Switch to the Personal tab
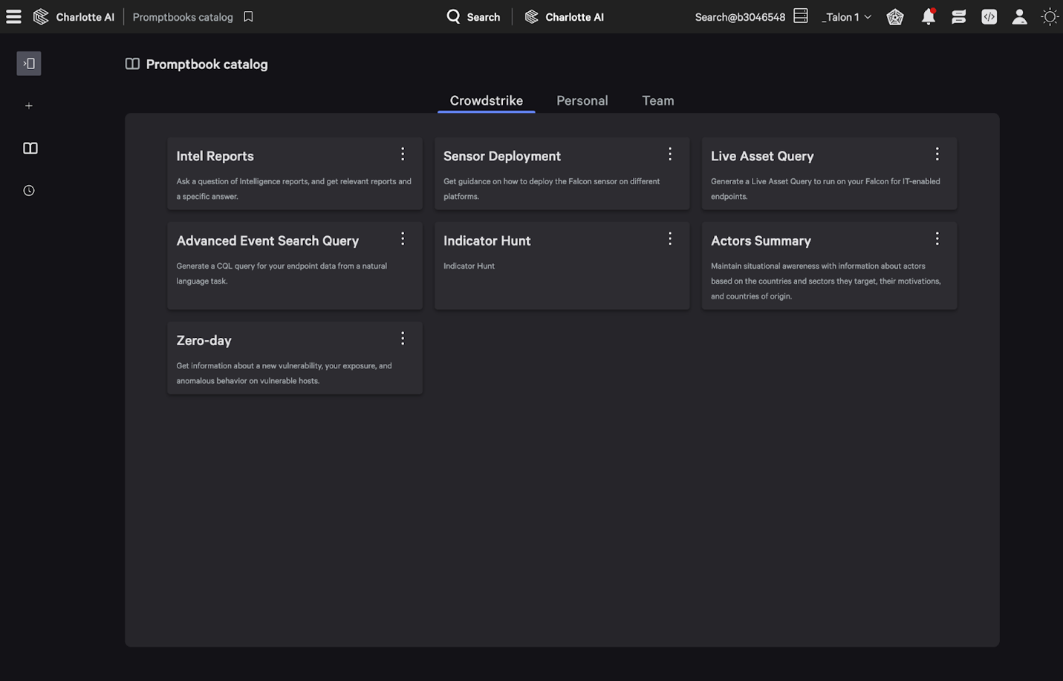Screen dimensions: 1063x681 [x=582, y=100]
